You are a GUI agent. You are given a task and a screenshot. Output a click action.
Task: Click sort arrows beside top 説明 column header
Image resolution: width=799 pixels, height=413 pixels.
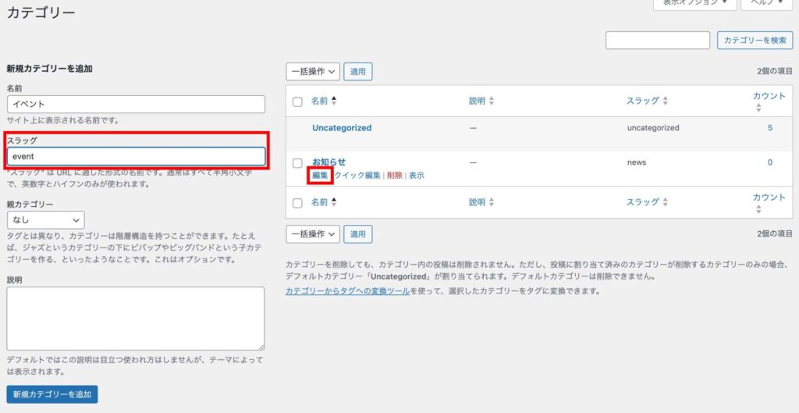492,101
